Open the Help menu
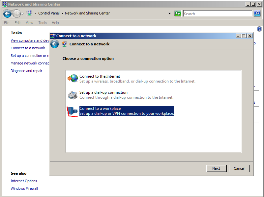The height and width of the screenshot is (197, 264). pyautogui.click(x=55, y=23)
